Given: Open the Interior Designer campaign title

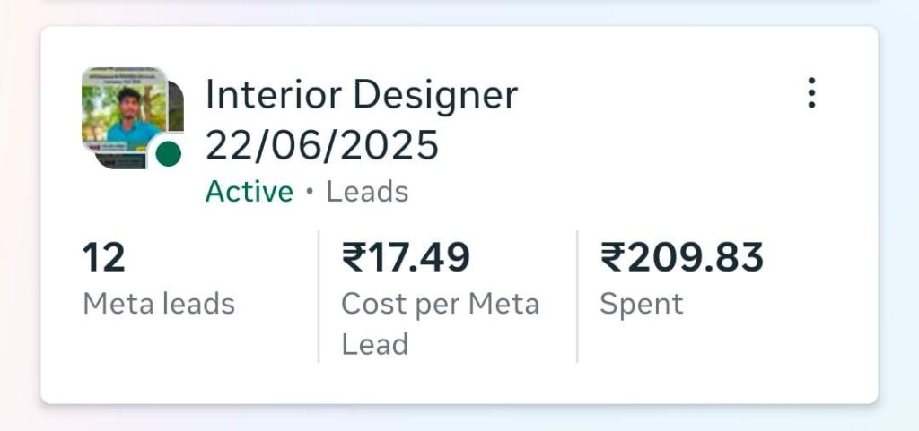Looking at the screenshot, I should click(x=361, y=95).
